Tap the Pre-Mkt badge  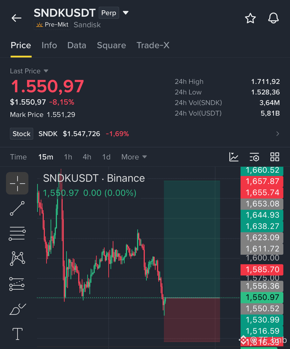(x=52, y=25)
